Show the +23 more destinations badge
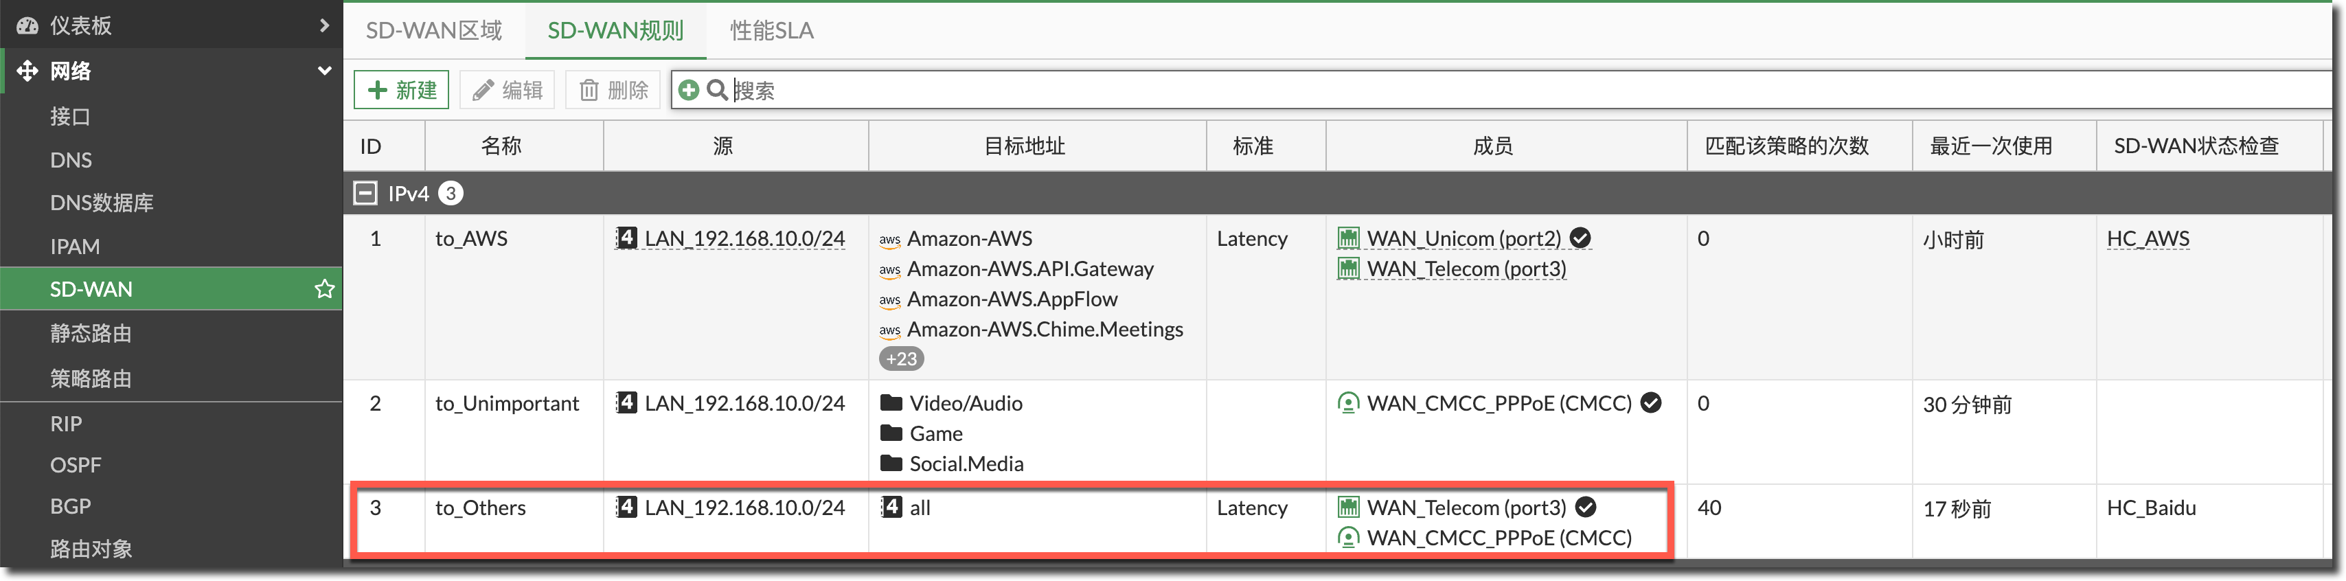This screenshot has width=2346, height=581. pos(901,358)
